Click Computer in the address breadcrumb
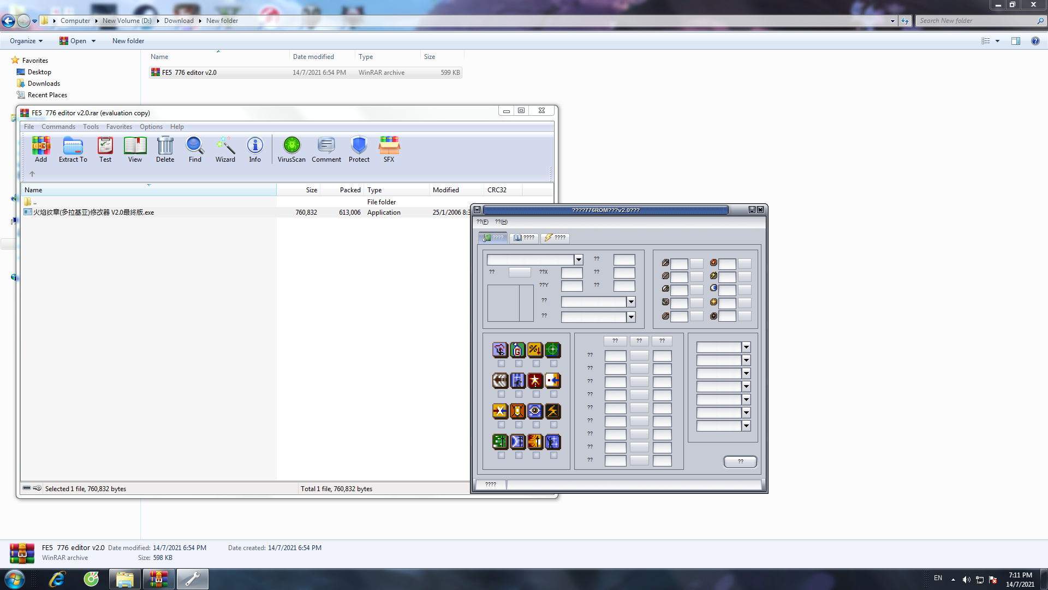Viewport: 1048px width, 590px height. (75, 21)
